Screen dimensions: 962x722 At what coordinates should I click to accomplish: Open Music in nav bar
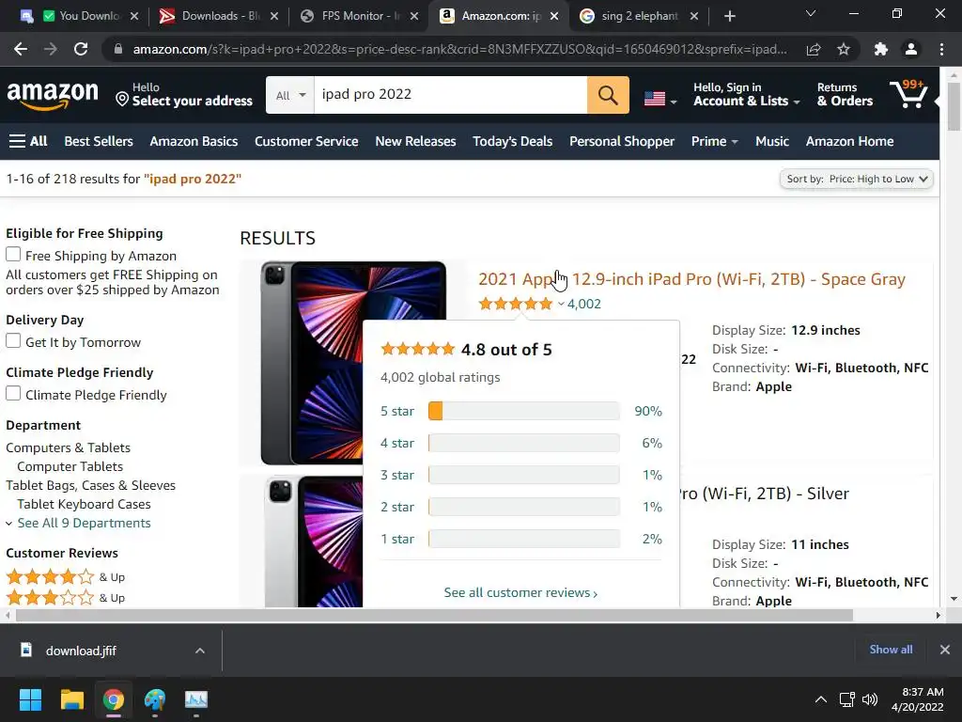point(772,141)
